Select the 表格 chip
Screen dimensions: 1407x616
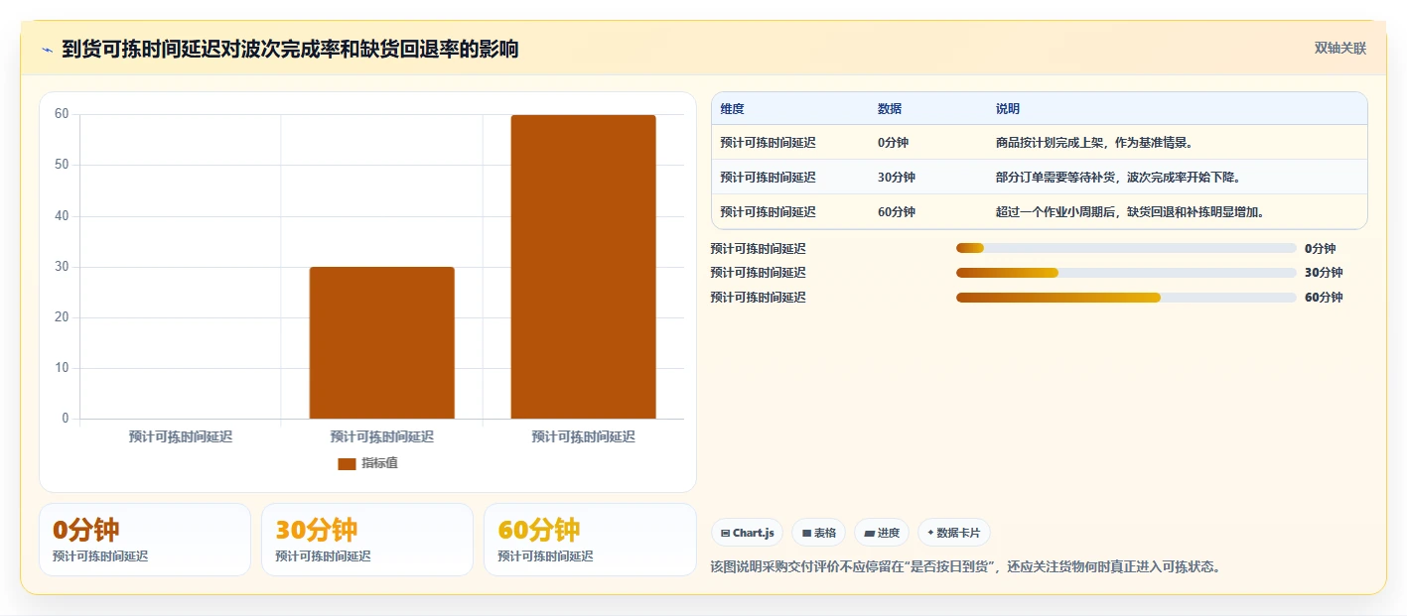[x=819, y=533]
